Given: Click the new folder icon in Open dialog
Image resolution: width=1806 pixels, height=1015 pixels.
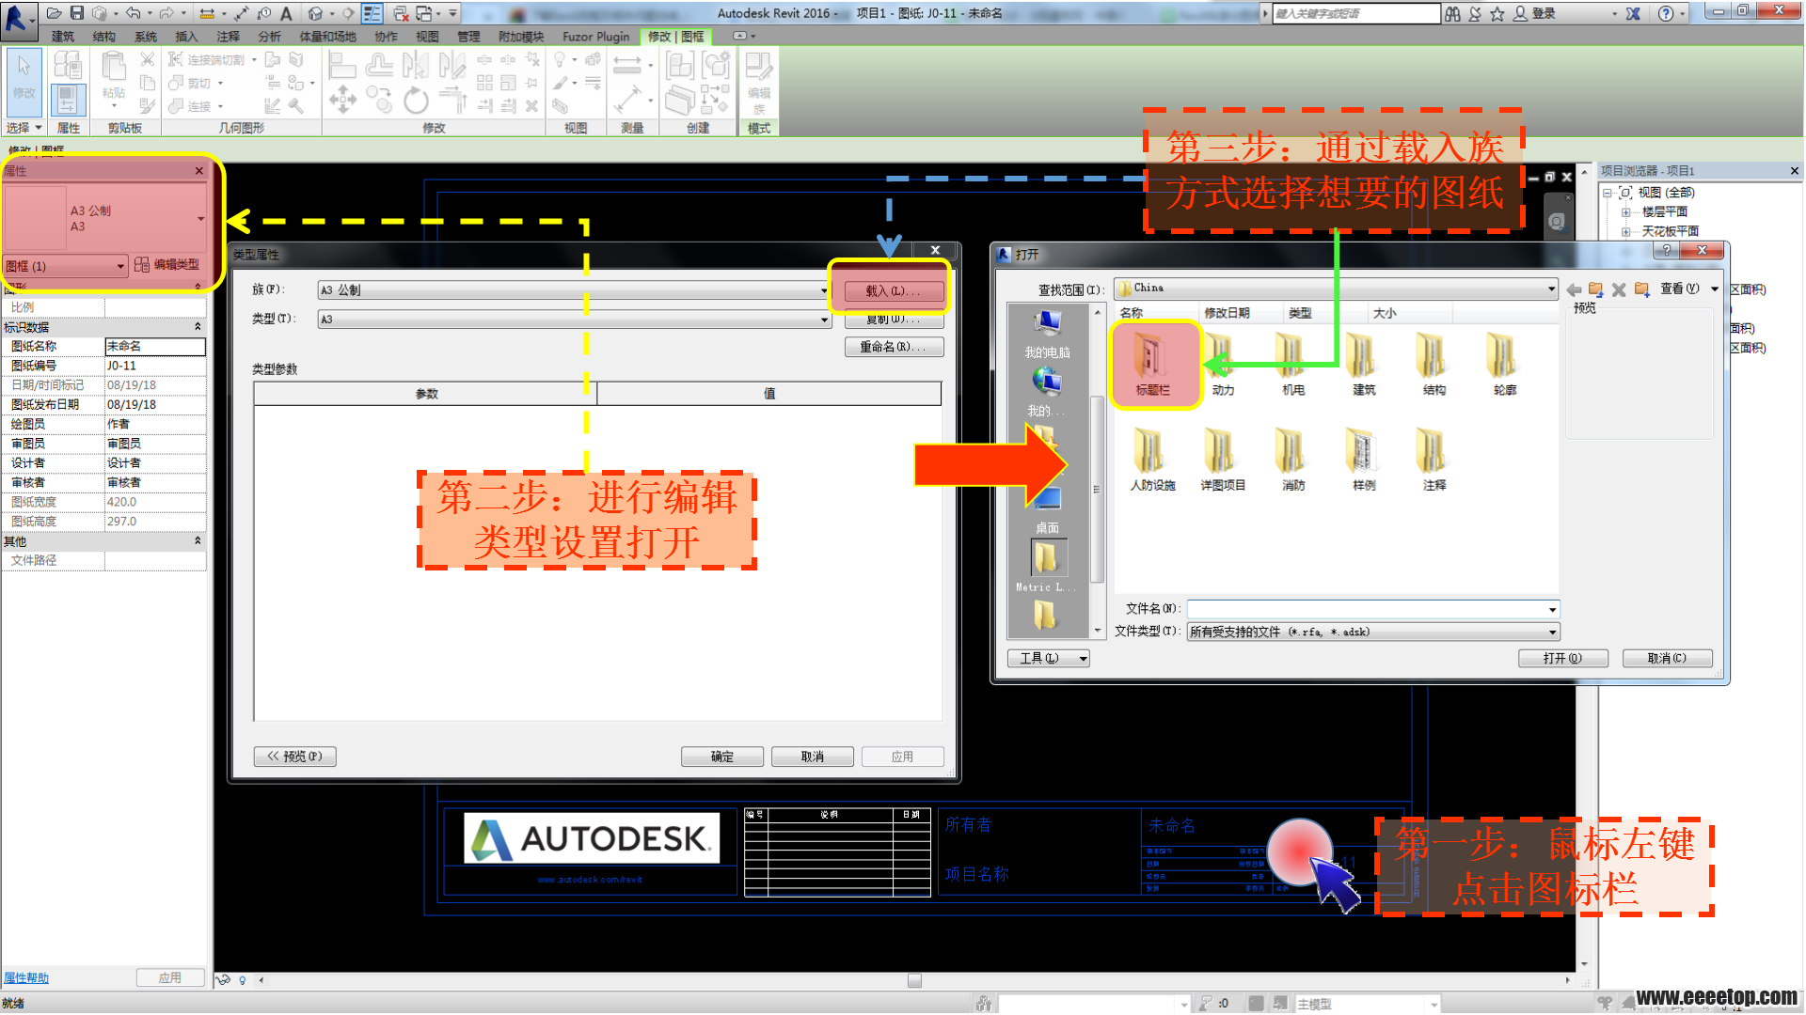Looking at the screenshot, I should point(1641,289).
